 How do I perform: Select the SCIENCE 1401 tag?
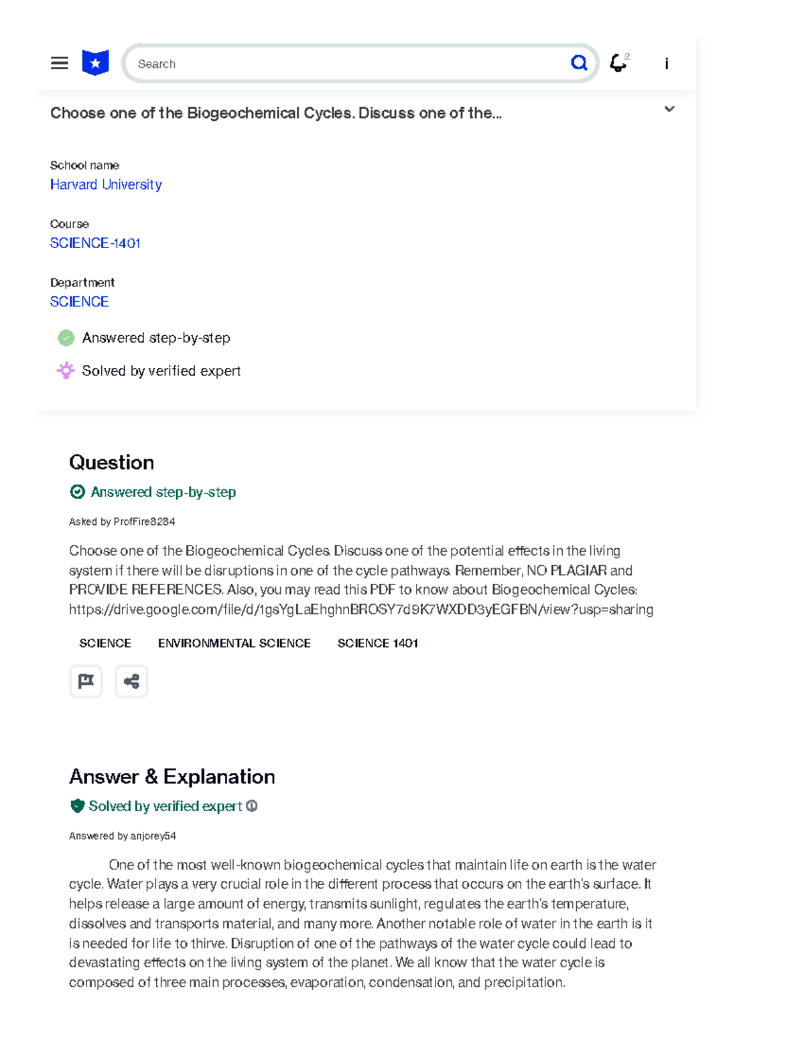coord(378,644)
